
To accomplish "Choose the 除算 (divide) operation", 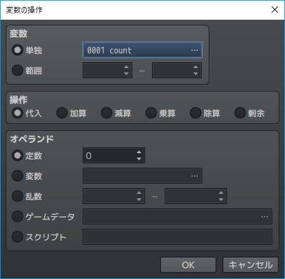I will pyautogui.click(x=195, y=112).
